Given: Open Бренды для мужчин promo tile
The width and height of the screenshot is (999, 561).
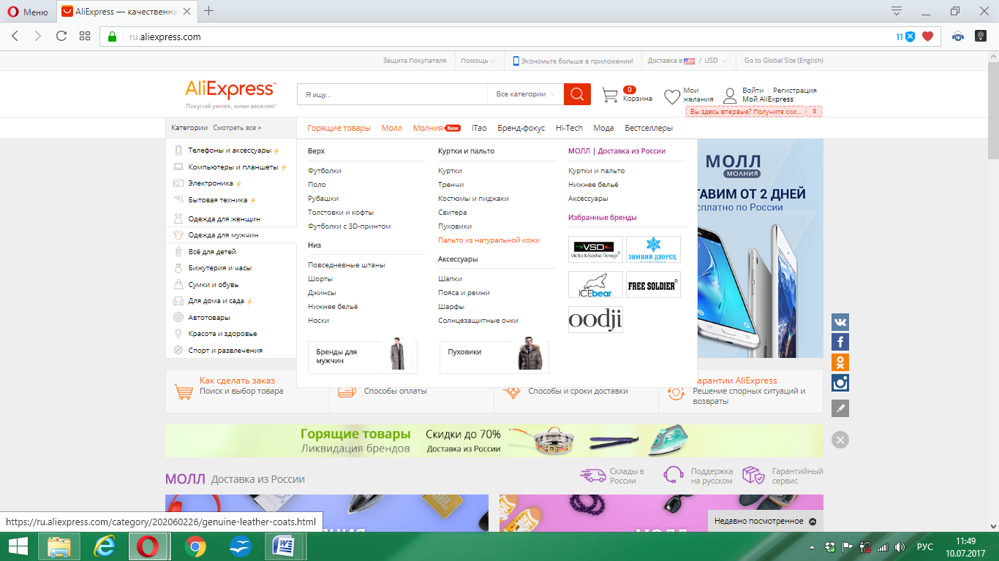Looking at the screenshot, I should coord(363,356).
